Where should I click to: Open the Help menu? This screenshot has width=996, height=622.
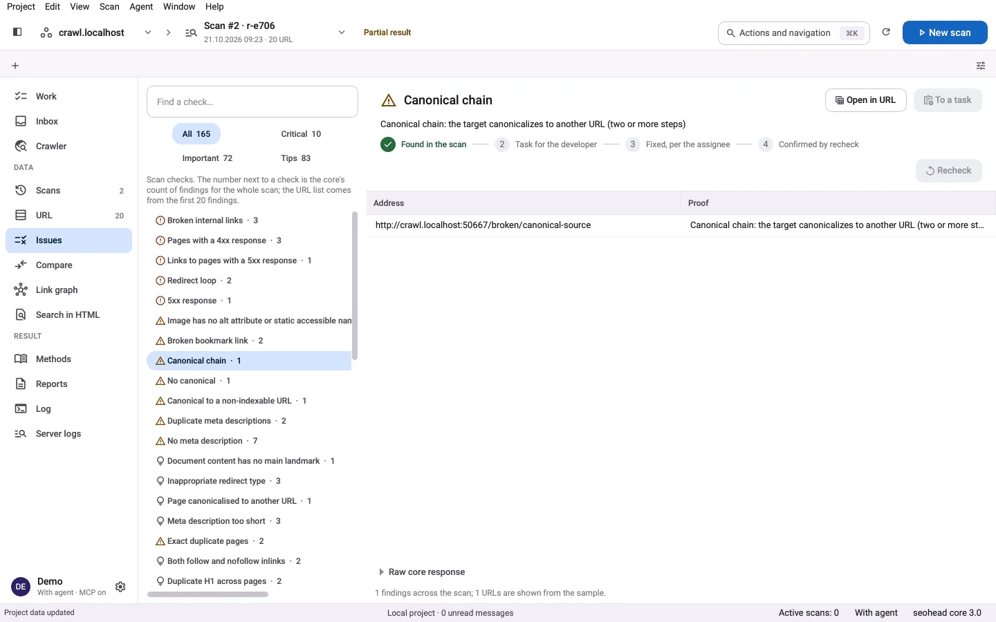214,6
